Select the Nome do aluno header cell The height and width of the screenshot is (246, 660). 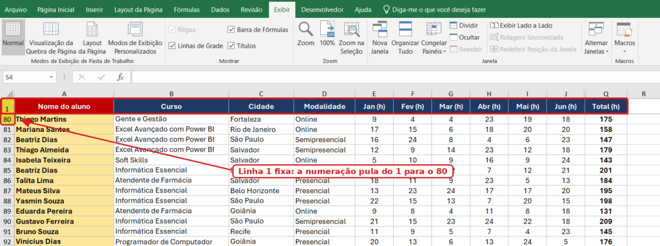pos(64,106)
